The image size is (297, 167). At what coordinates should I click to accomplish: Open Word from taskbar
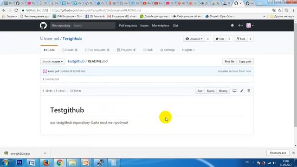[32, 163]
